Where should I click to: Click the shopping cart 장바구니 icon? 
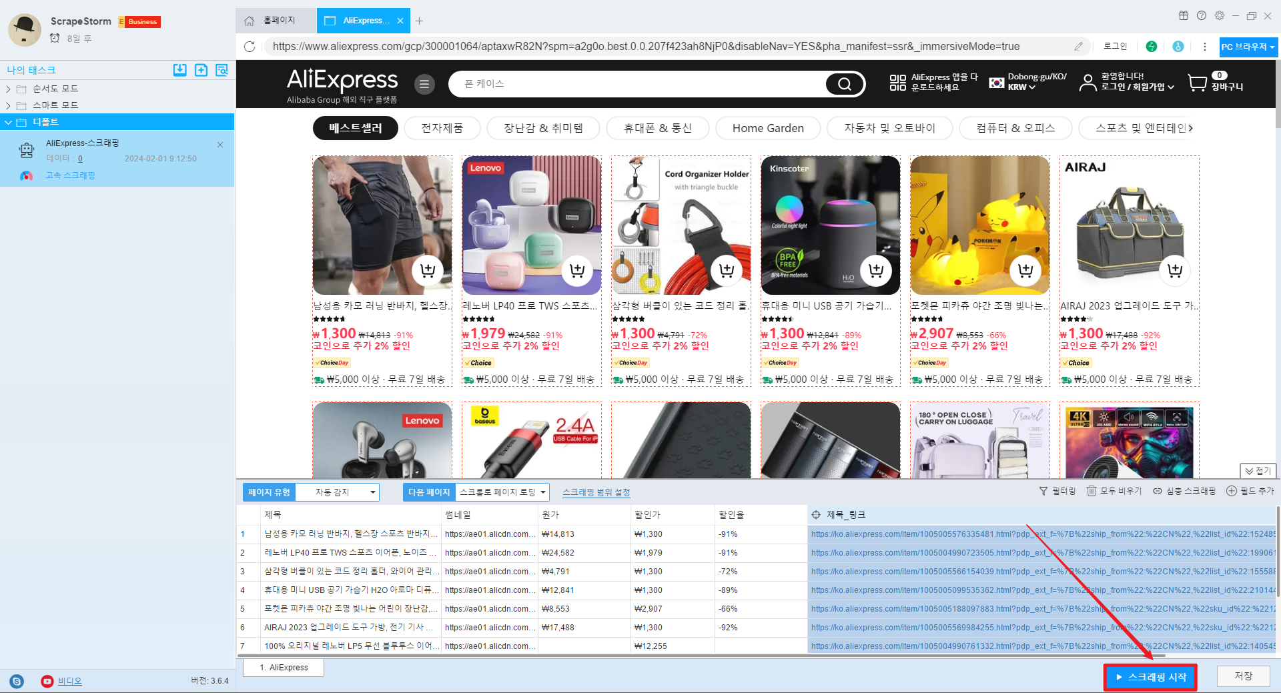(1198, 83)
